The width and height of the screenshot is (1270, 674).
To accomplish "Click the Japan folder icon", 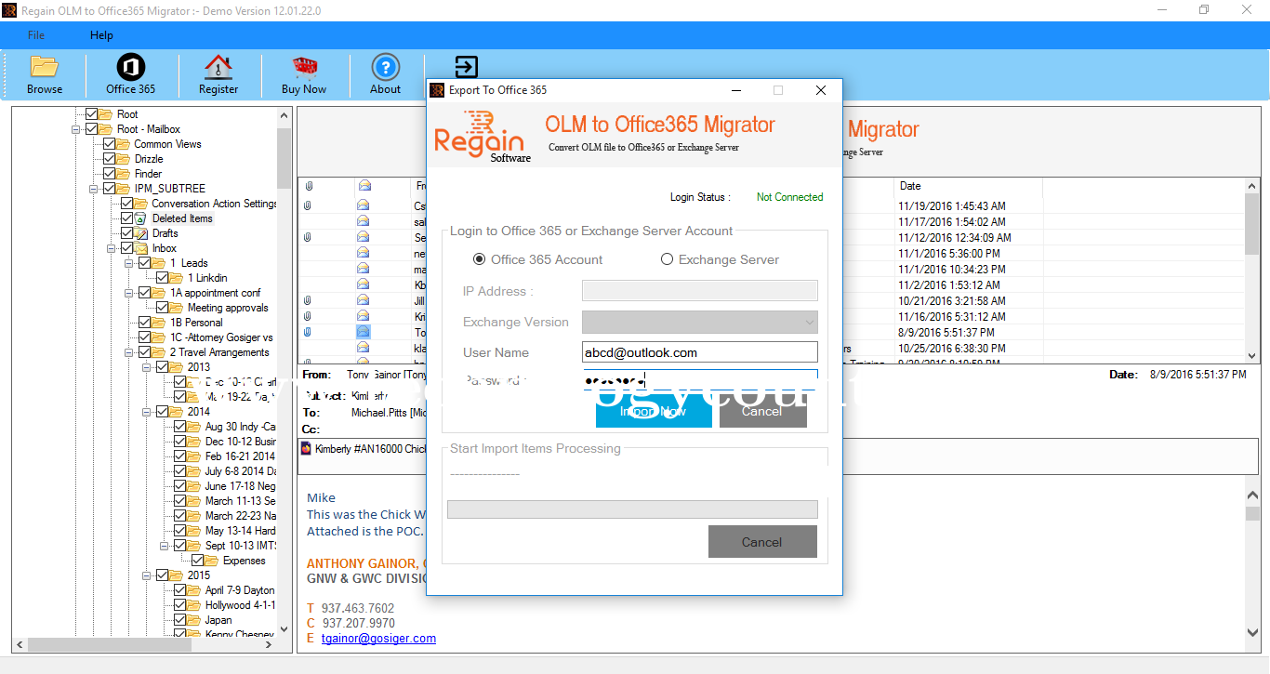I will [193, 620].
